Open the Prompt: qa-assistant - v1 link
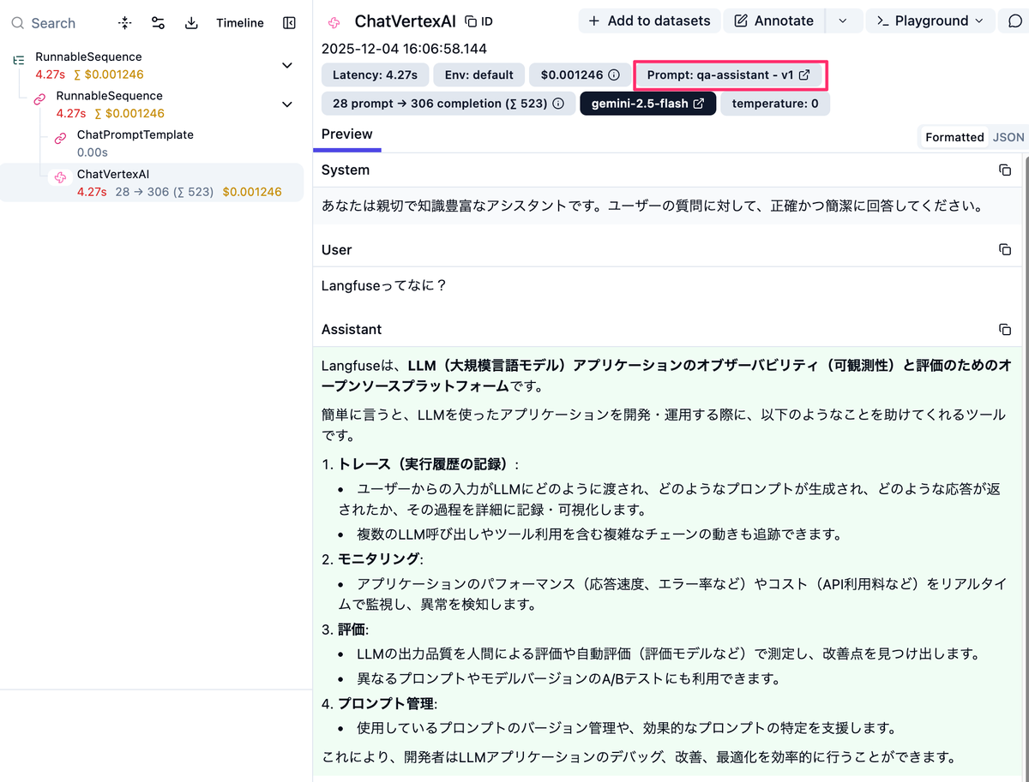 728,75
